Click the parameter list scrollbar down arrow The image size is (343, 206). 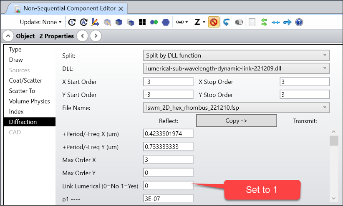pos(334,198)
